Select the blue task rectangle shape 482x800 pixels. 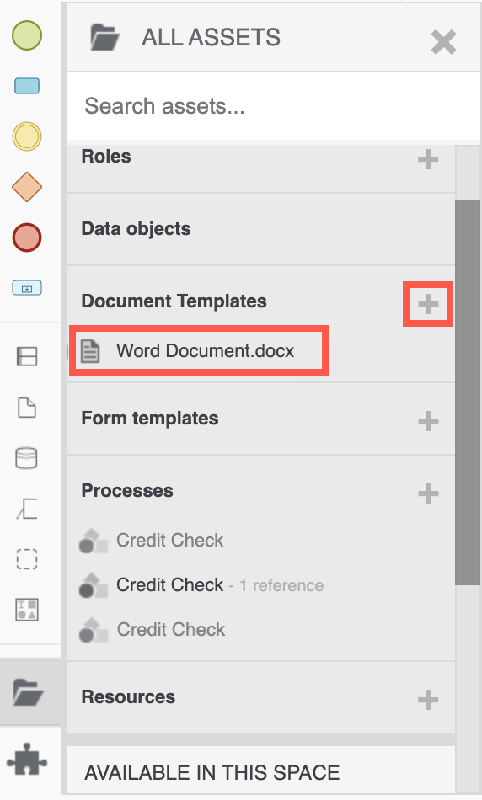click(x=27, y=86)
